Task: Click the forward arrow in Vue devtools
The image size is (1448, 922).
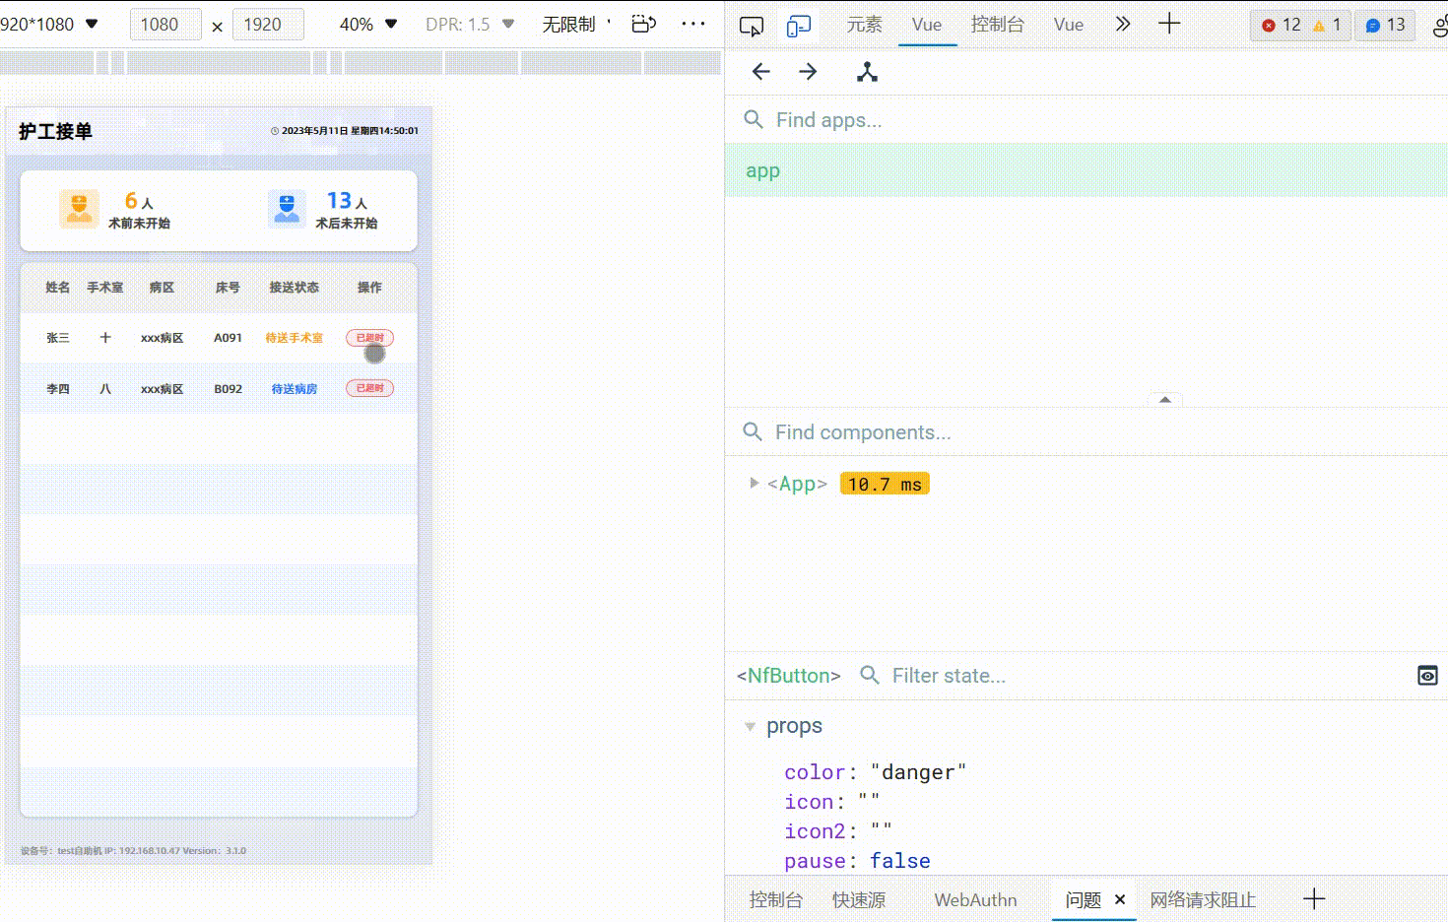Action: click(808, 71)
